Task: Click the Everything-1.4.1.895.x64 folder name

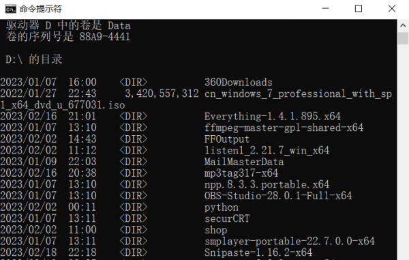Action: tap(273, 116)
